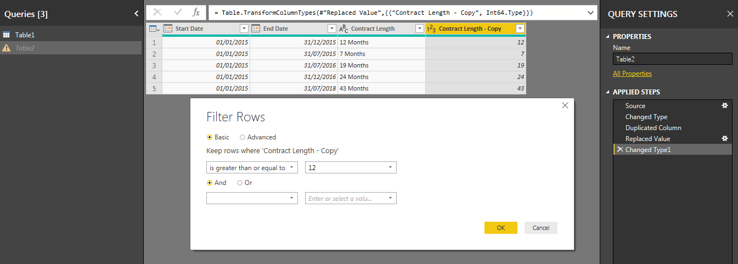Open the Contract Length column filter dropdown
738x264 pixels.
tap(420, 29)
